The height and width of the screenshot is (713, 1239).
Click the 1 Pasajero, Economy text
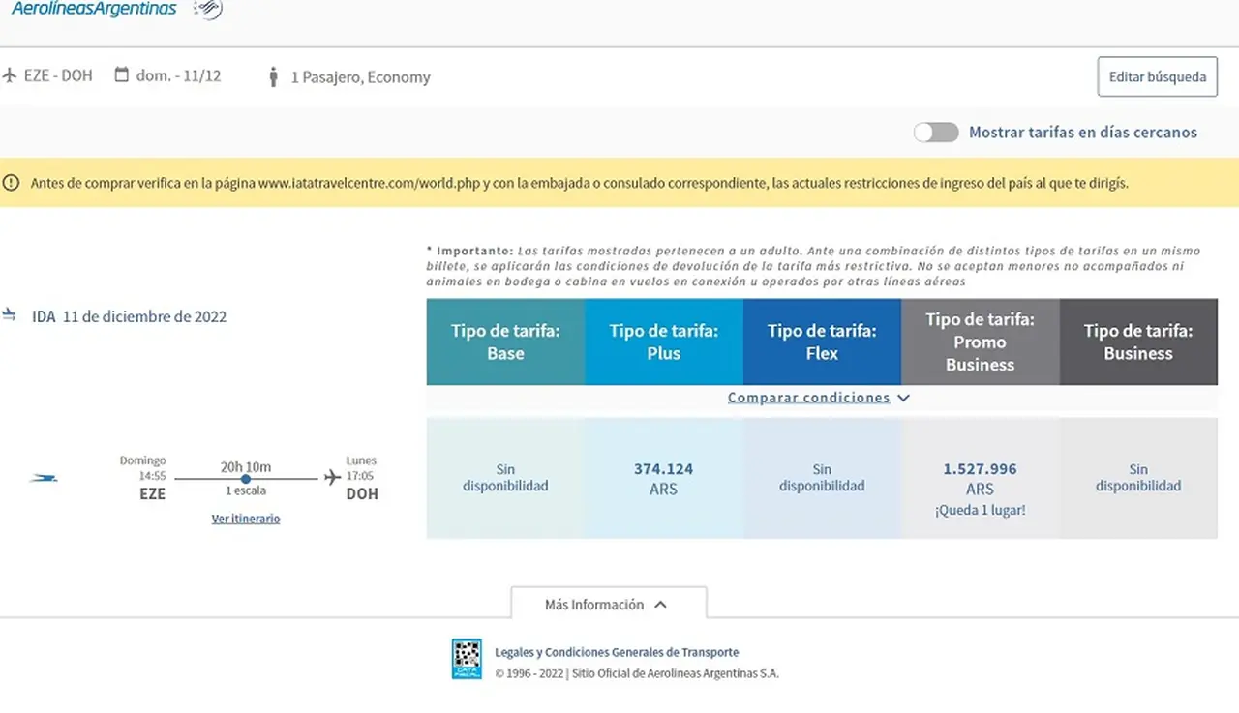361,77
